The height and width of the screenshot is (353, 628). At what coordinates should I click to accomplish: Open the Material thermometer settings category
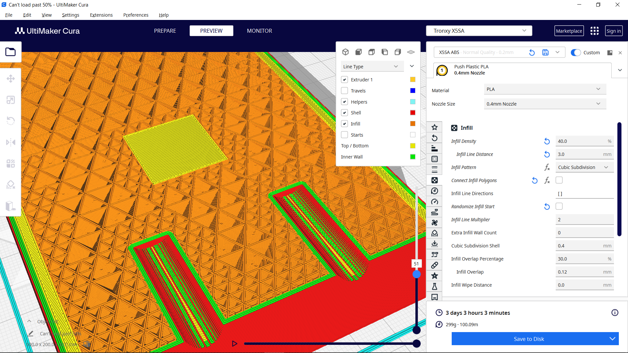(435, 191)
